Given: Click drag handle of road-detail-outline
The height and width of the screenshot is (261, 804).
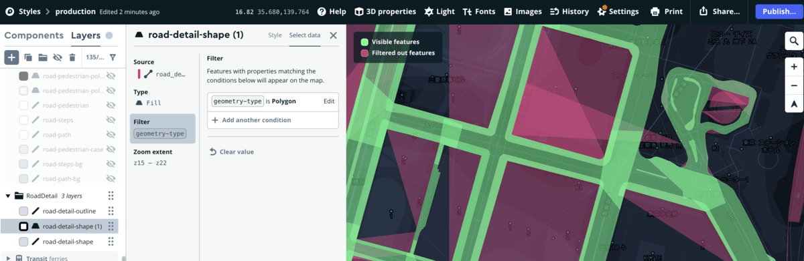Looking at the screenshot, I should 111,211.
